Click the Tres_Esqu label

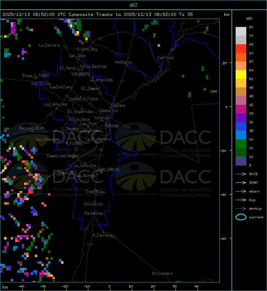tap(96, 192)
